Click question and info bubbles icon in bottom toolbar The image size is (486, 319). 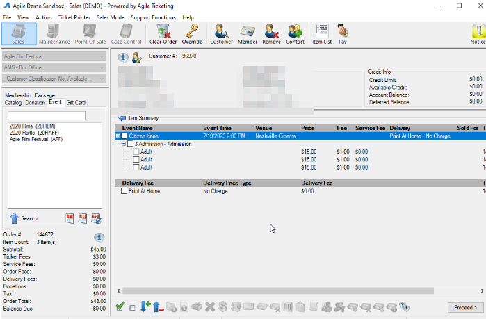[404, 307]
